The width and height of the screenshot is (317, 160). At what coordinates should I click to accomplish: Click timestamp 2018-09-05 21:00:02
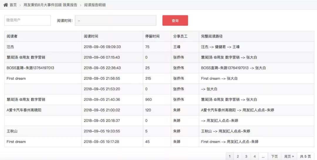[x=102, y=110]
